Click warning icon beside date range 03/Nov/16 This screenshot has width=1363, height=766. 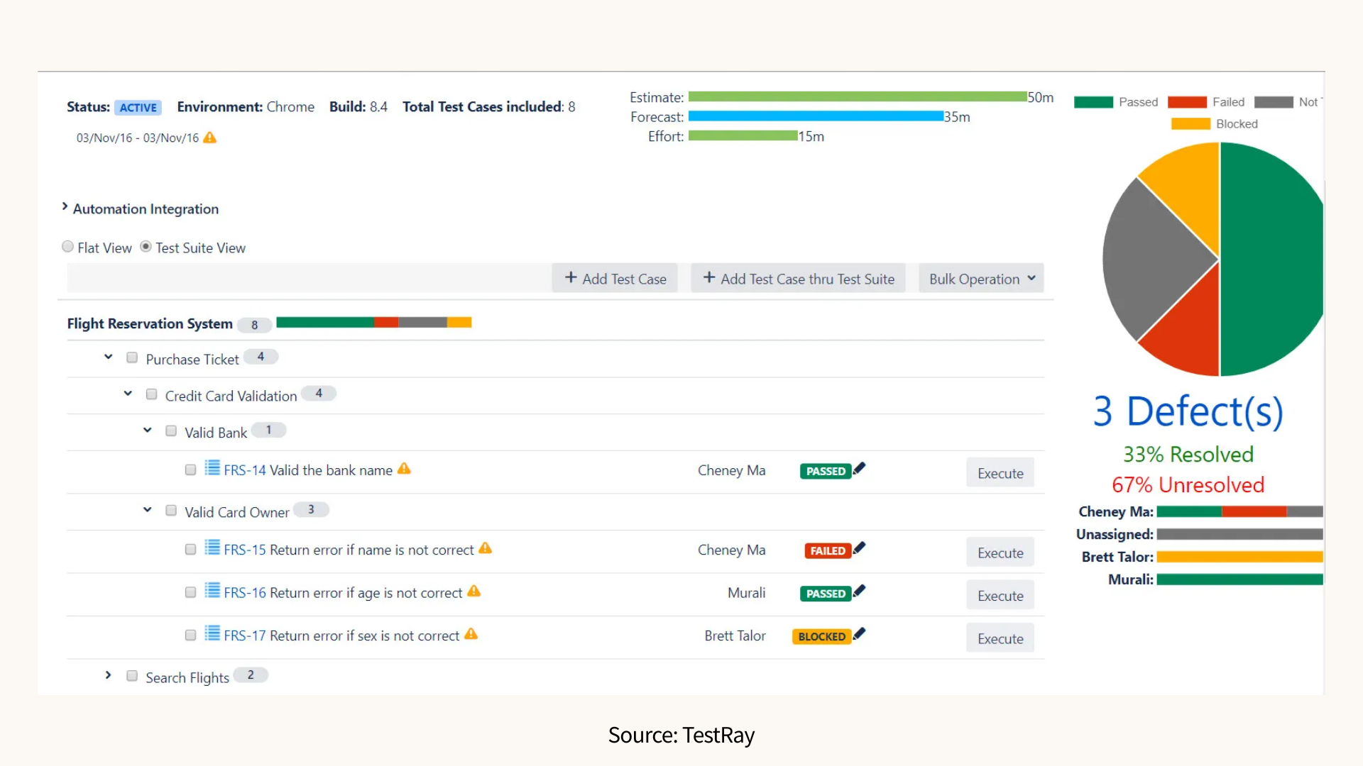[x=209, y=138]
